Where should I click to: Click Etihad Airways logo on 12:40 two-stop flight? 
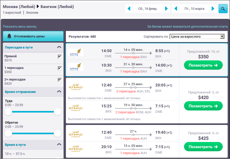(x=76, y=87)
